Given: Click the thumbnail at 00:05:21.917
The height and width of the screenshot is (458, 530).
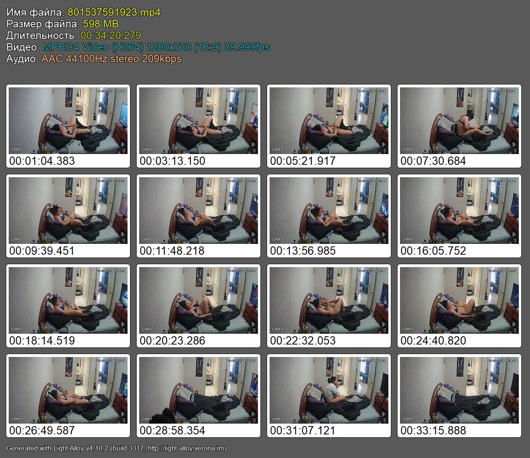Looking at the screenshot, I should pos(329,121).
